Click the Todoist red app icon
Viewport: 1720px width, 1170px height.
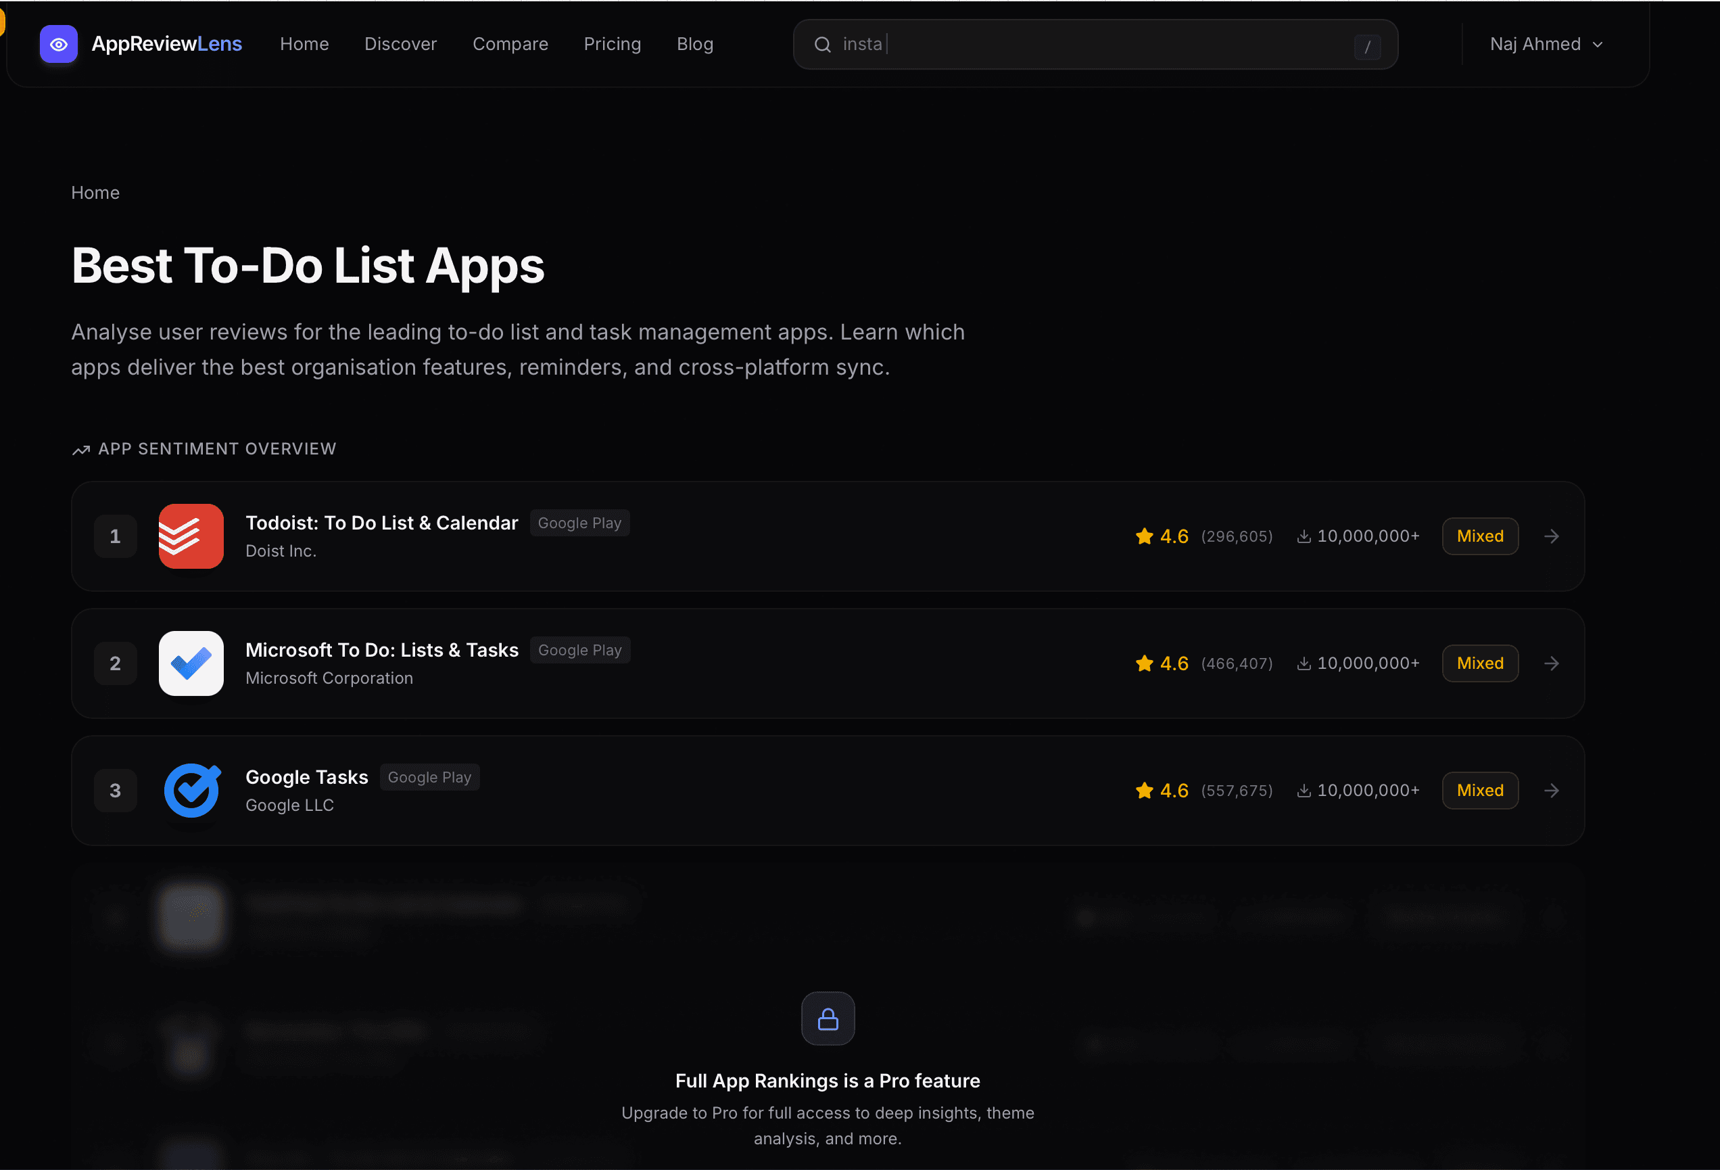click(x=190, y=536)
